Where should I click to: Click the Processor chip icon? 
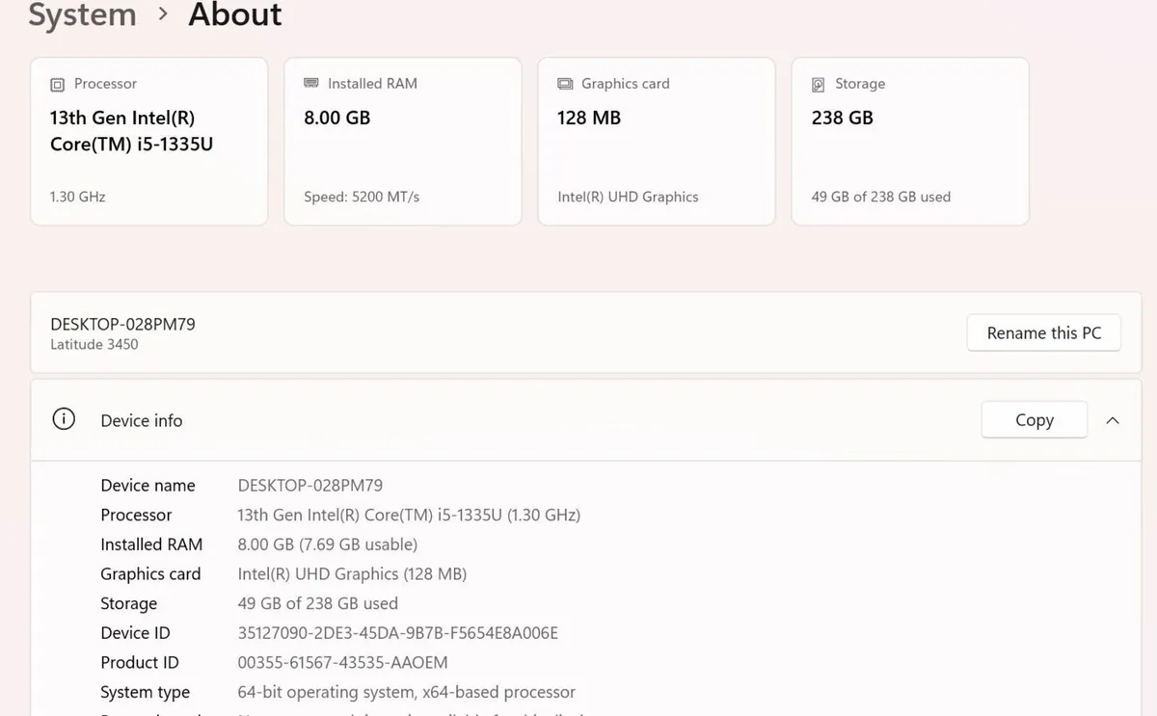point(57,85)
